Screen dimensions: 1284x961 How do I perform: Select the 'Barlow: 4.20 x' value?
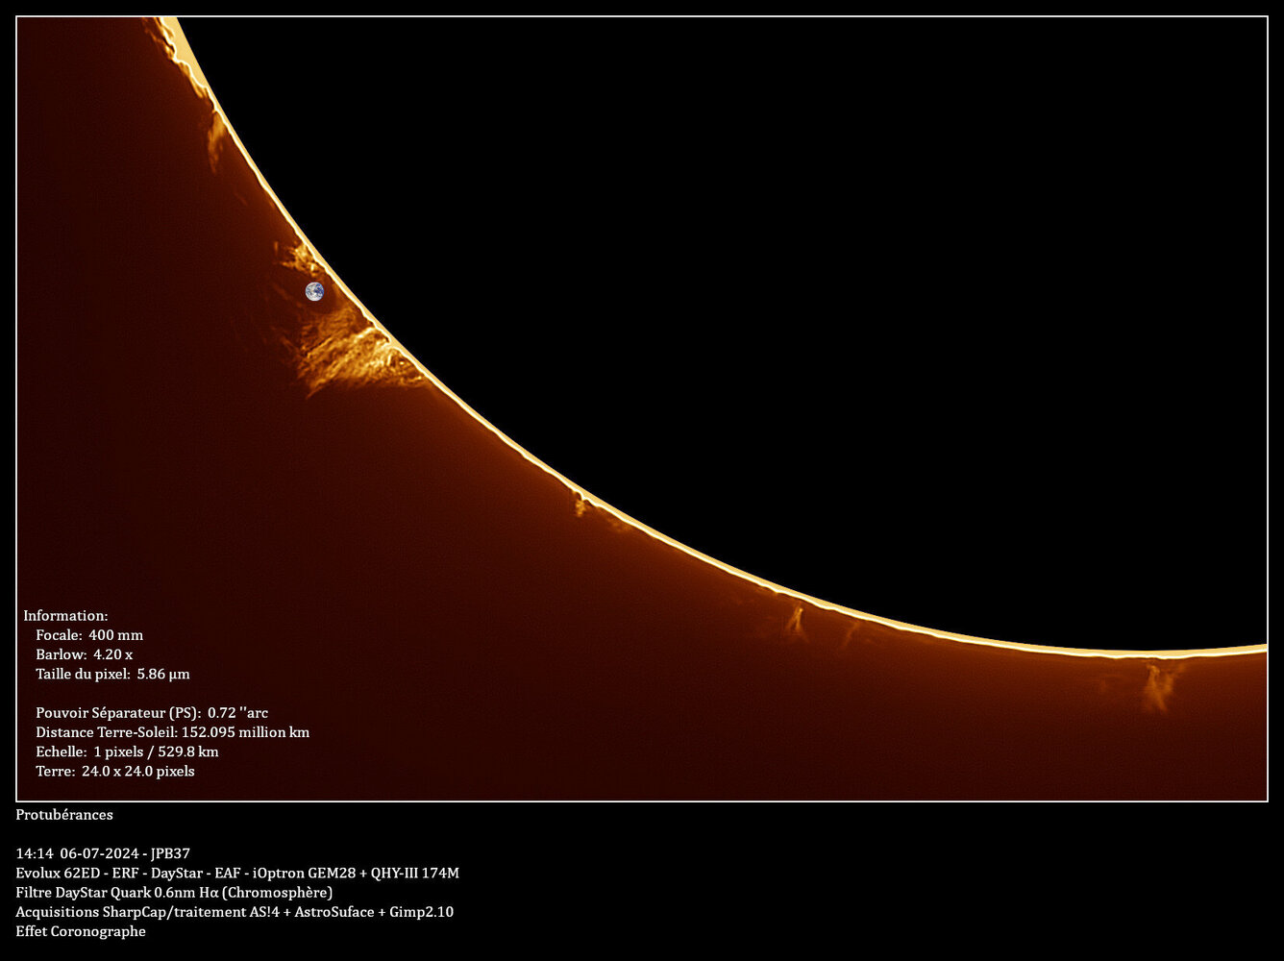84,654
